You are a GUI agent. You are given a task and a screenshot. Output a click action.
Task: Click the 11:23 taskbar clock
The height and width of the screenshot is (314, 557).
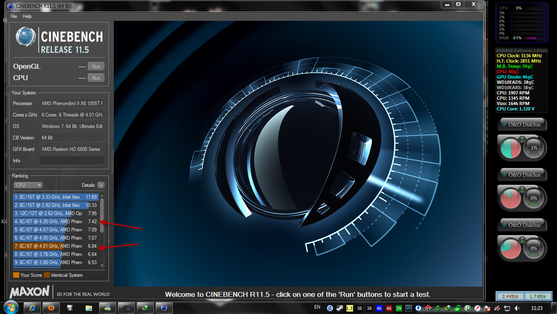pyautogui.click(x=537, y=308)
